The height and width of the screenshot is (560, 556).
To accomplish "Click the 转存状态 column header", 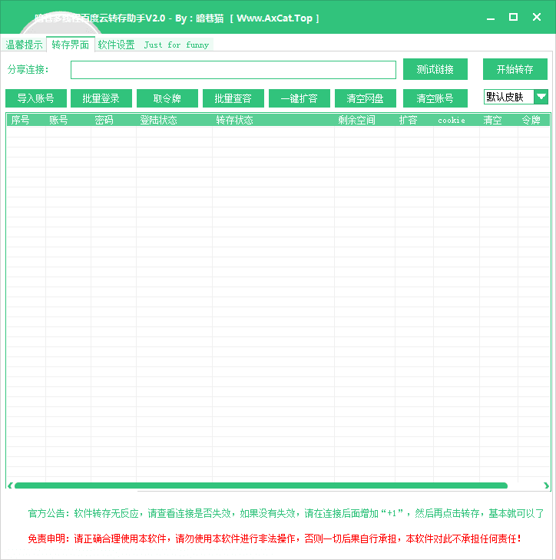I will coord(234,120).
